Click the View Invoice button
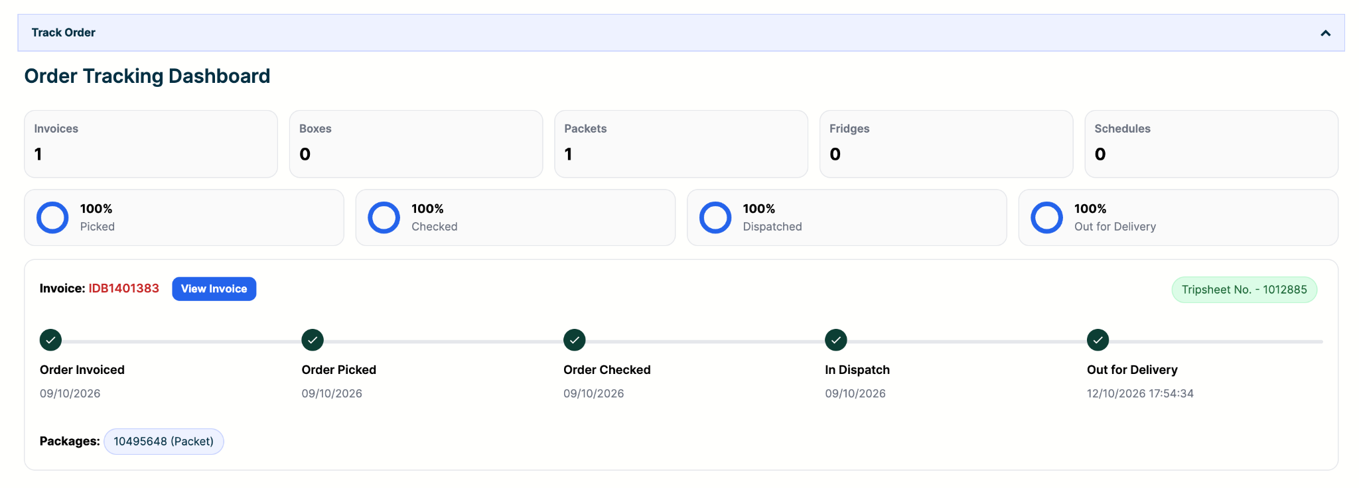This screenshot has width=1359, height=488. (214, 289)
